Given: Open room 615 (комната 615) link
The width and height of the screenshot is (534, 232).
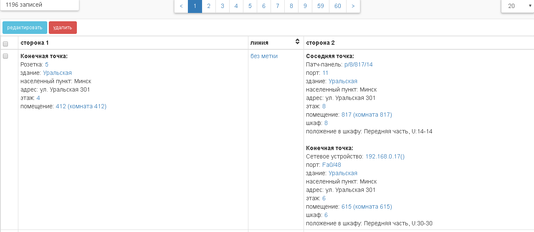Looking at the screenshot, I should (367, 207).
